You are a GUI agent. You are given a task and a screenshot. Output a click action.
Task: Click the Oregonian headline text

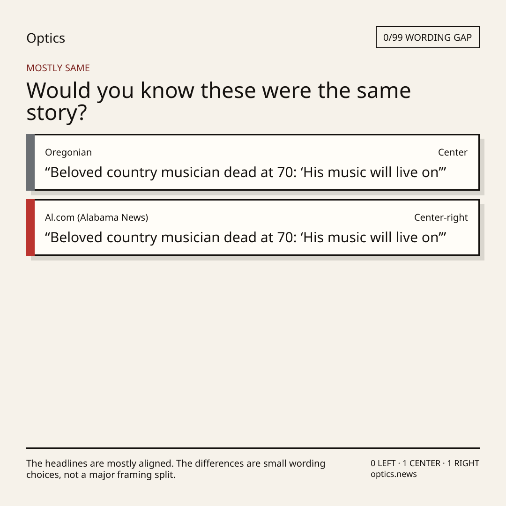point(245,172)
